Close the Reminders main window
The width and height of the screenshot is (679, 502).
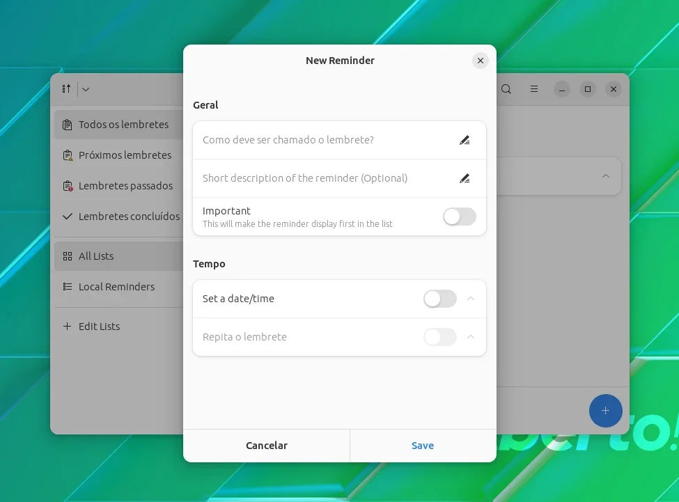point(613,89)
